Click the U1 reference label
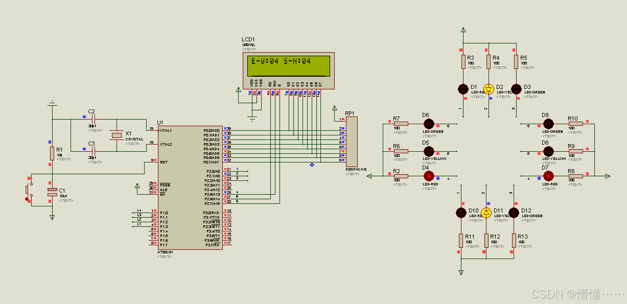627x304 pixels. pos(160,123)
